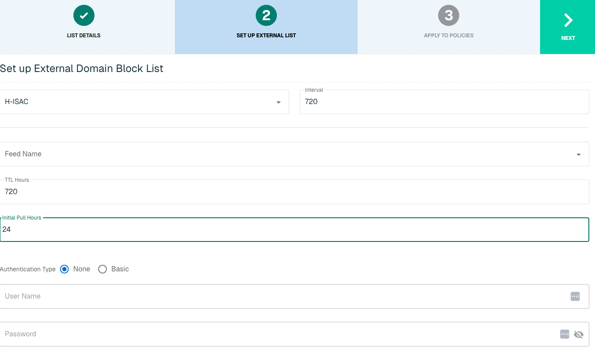595x353 pixels.
Task: Click the User Name field
Action: click(294, 296)
